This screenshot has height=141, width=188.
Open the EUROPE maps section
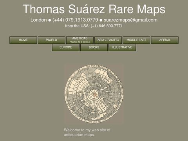(x=66, y=47)
